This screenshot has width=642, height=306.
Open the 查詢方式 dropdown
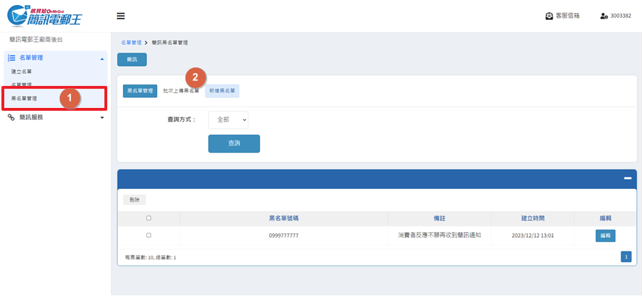[228, 120]
